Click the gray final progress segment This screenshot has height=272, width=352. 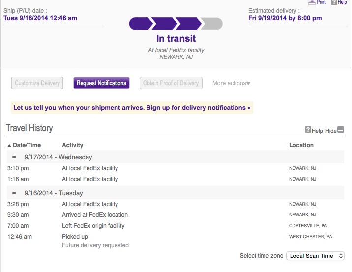[x=212, y=24]
